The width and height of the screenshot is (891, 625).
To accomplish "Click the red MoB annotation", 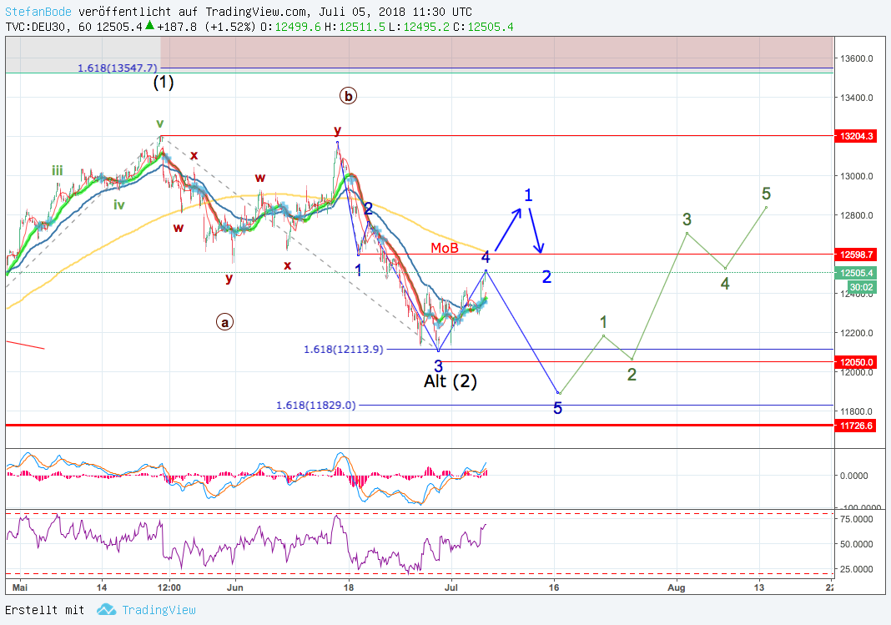I will point(445,249).
